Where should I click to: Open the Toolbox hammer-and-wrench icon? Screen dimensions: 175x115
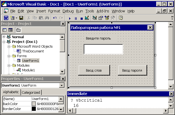click(113, 18)
